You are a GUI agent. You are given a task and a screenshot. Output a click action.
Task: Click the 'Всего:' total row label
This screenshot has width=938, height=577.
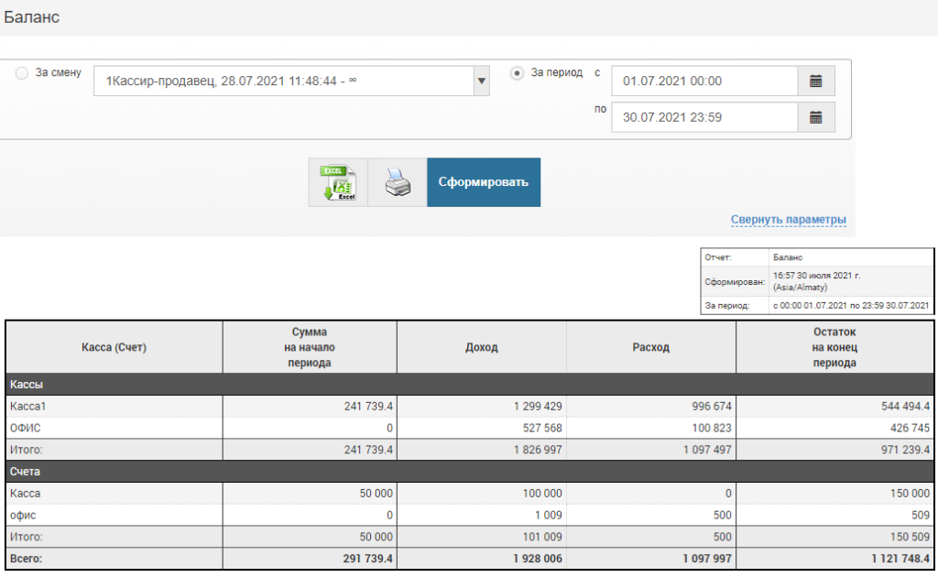tap(27, 557)
